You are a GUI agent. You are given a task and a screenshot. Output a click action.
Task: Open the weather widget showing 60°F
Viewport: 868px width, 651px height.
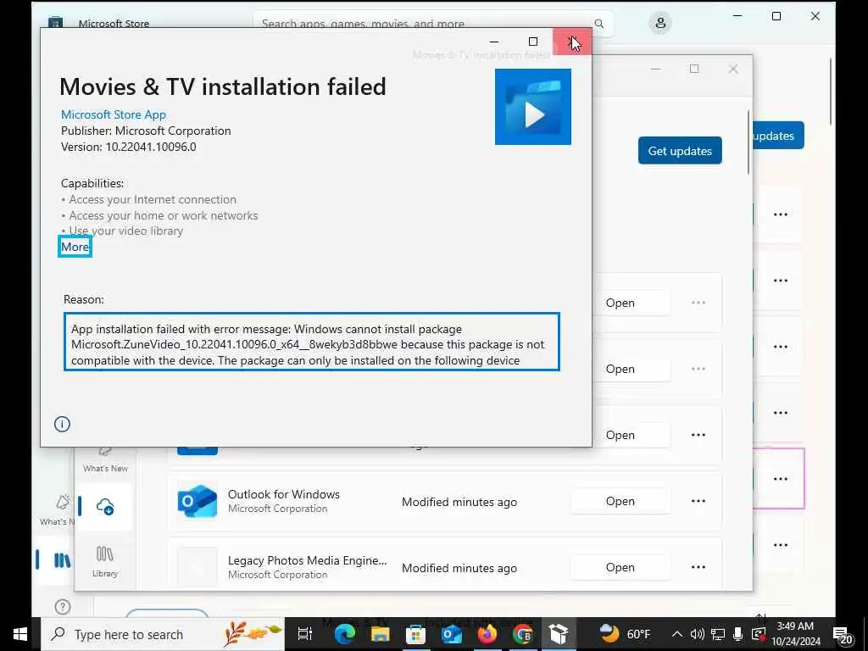(x=626, y=634)
